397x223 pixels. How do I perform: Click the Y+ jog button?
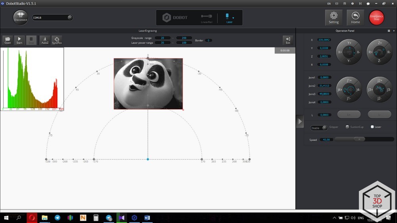(349, 43)
